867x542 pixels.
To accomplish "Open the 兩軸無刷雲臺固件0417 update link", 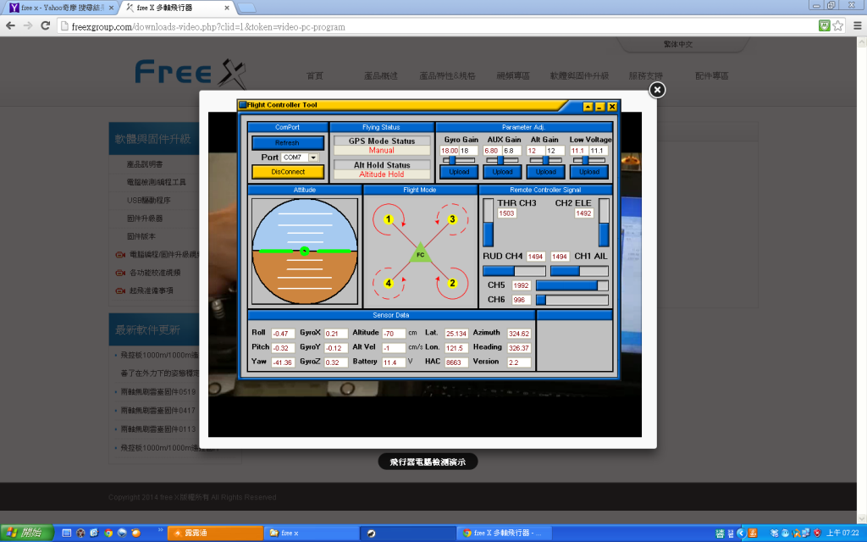I will (158, 411).
